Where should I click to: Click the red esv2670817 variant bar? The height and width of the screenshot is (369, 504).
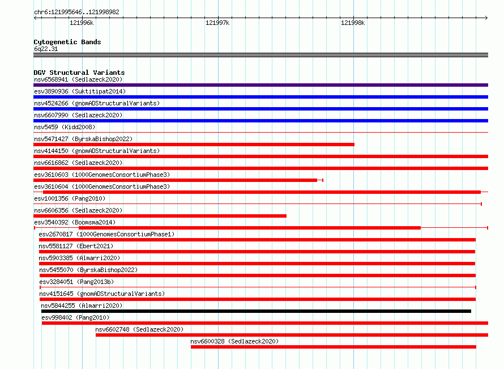point(257,240)
